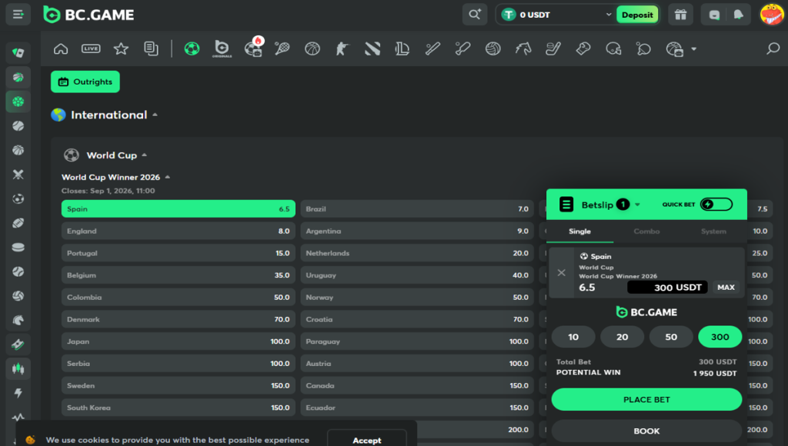This screenshot has height=446, width=788.
Task: Open the notifications bell
Action: (740, 15)
